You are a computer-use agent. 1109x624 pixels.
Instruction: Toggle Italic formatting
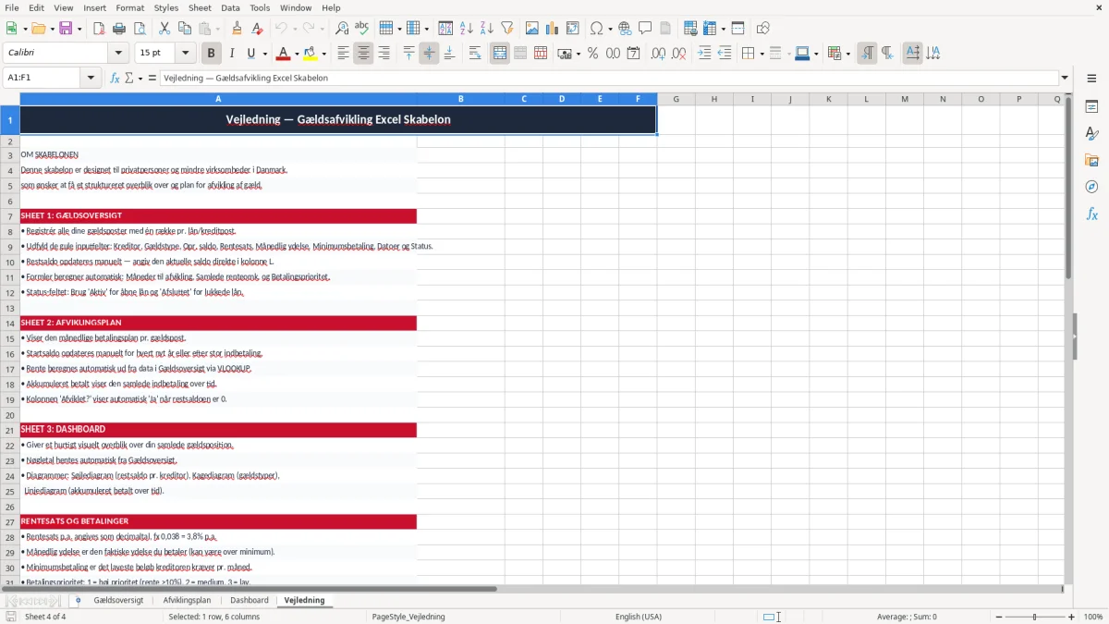[x=232, y=54]
